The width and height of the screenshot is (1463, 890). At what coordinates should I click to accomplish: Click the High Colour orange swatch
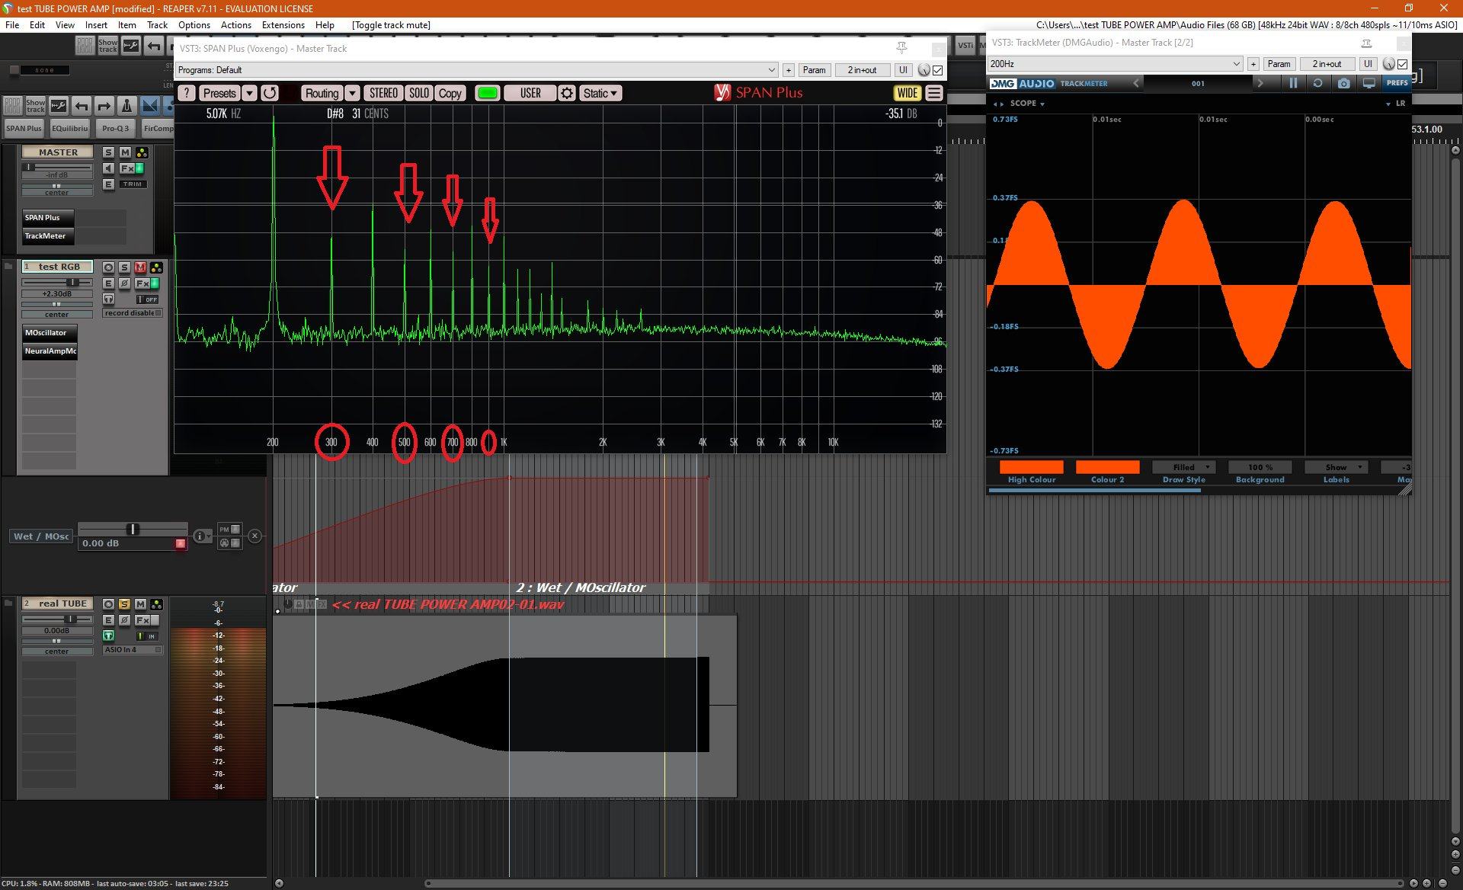[x=1031, y=467]
